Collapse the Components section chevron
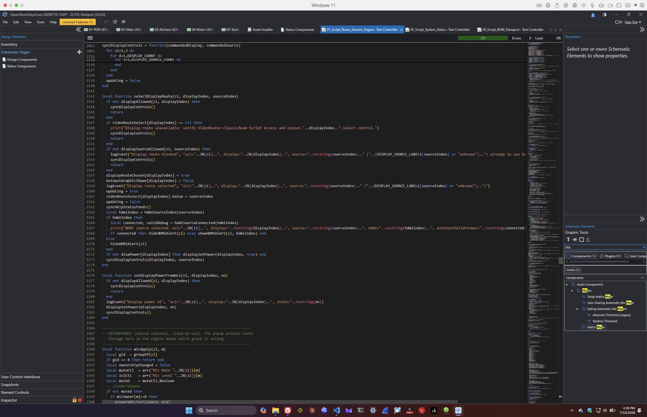Viewport: 647px width, 417px height. (642, 278)
